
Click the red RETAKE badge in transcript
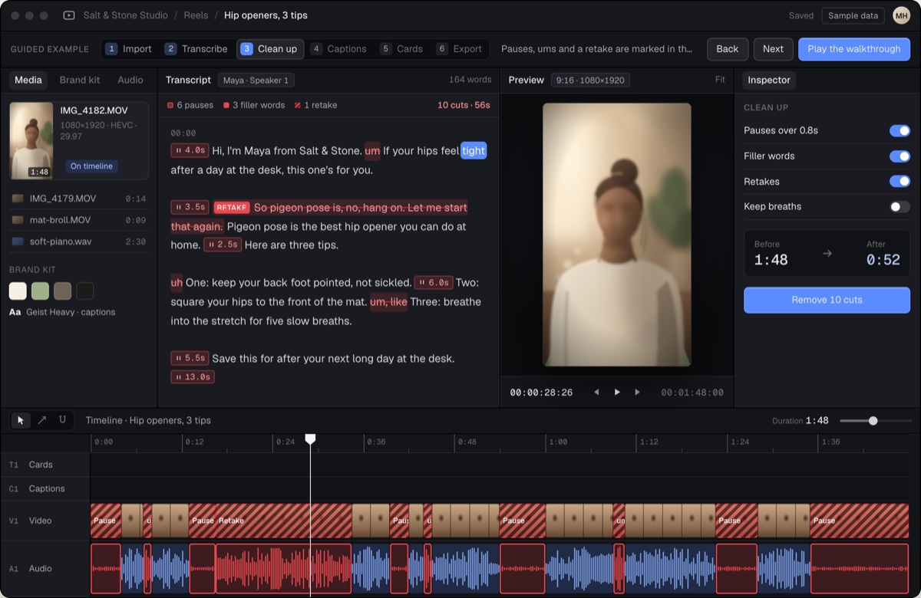coord(231,207)
